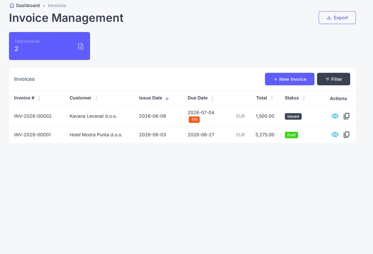
Task: Select the Invoices breadcrumb item
Action: click(57, 5)
